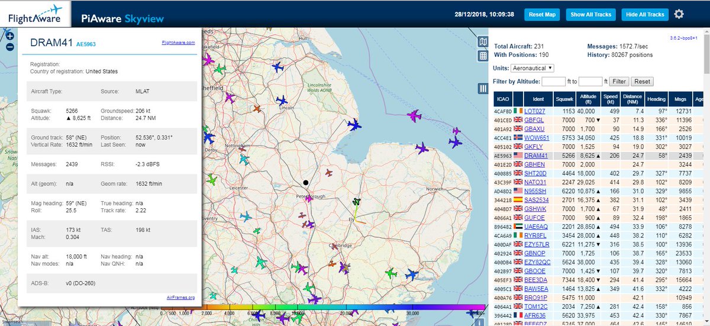Viewport: 710px width, 326px height.
Task: Select the BRO91P table row
Action: [599, 297]
